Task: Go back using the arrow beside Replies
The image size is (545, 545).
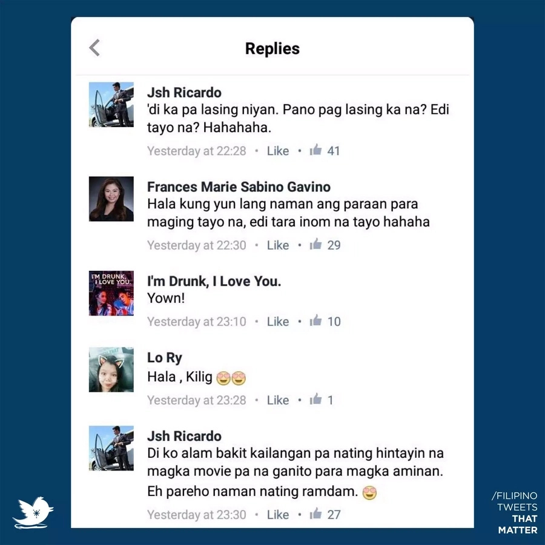Action: (94, 48)
